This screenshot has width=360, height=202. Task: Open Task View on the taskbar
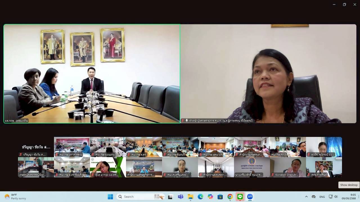(170, 197)
